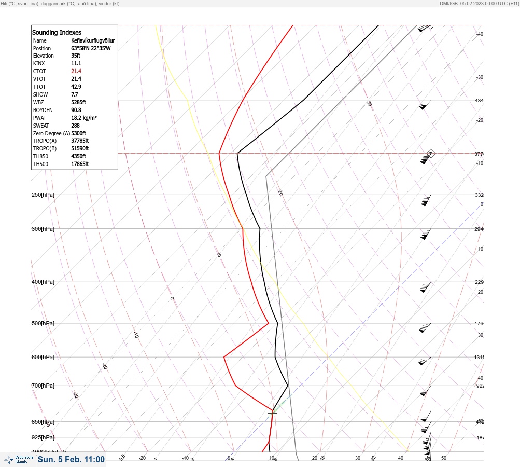The image size is (520, 467).
Task: Click the wind barb at 400 hPa
Action: [x=425, y=287]
